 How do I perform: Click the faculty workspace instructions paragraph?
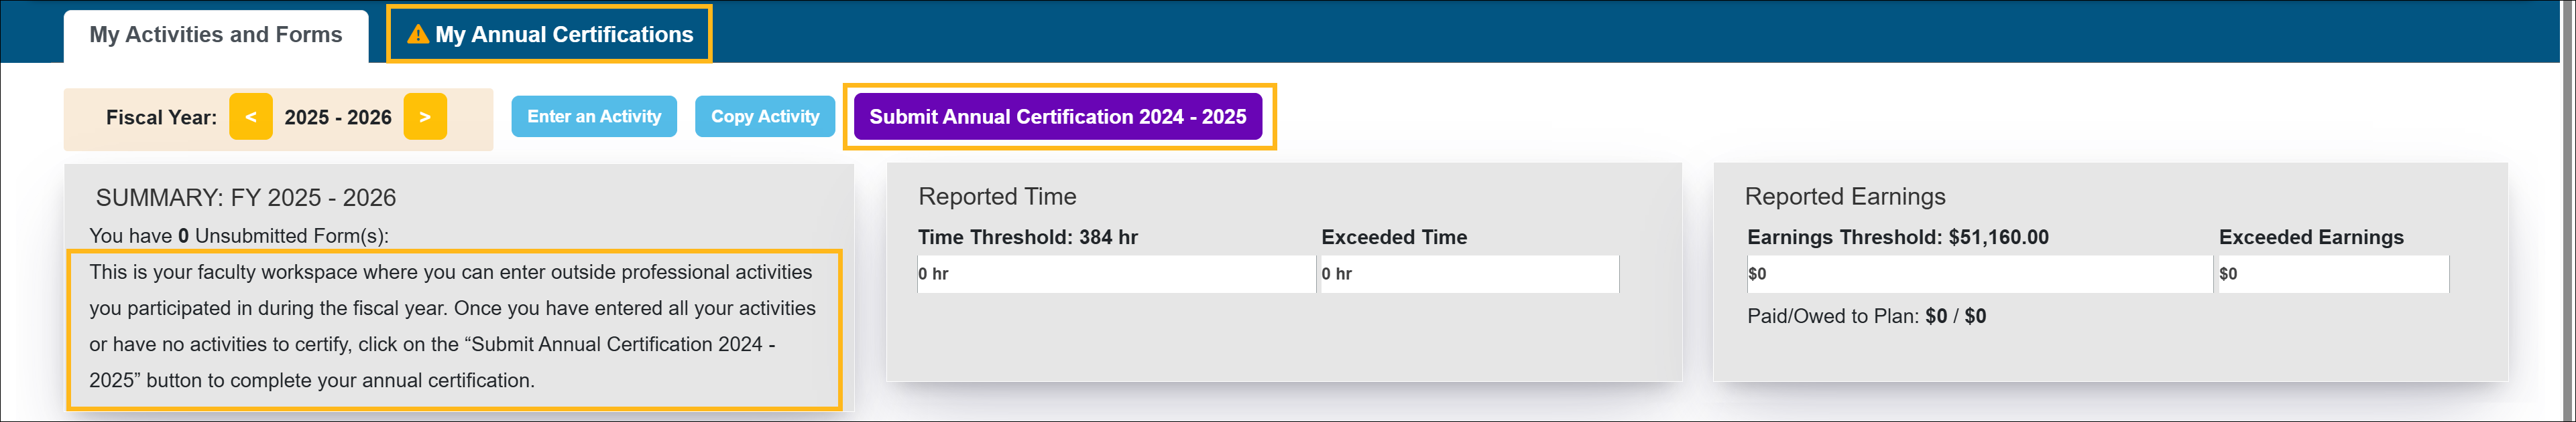pyautogui.click(x=452, y=326)
